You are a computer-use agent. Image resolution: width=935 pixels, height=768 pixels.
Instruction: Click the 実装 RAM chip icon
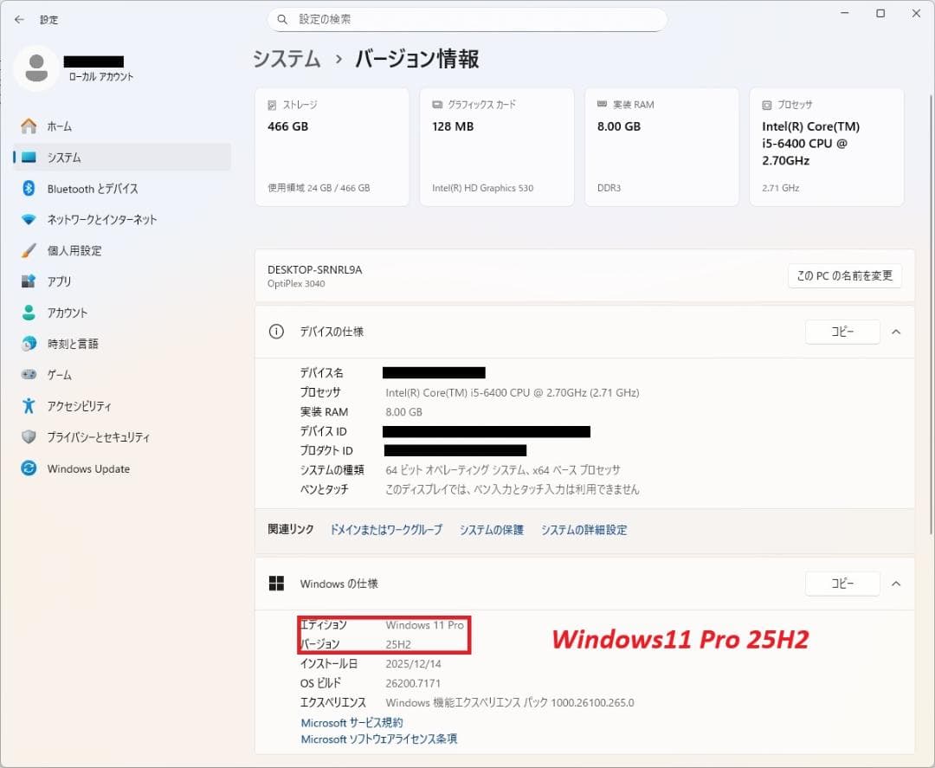pos(603,105)
